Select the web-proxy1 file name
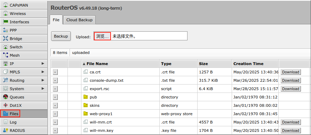Image resolution: width=311 pixels, height=135 pixels. click(x=101, y=114)
